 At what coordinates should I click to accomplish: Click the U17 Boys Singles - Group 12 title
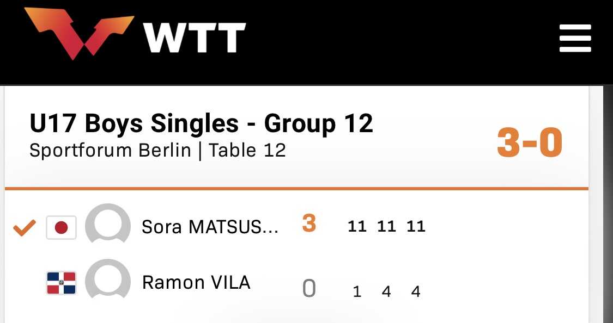click(x=201, y=124)
